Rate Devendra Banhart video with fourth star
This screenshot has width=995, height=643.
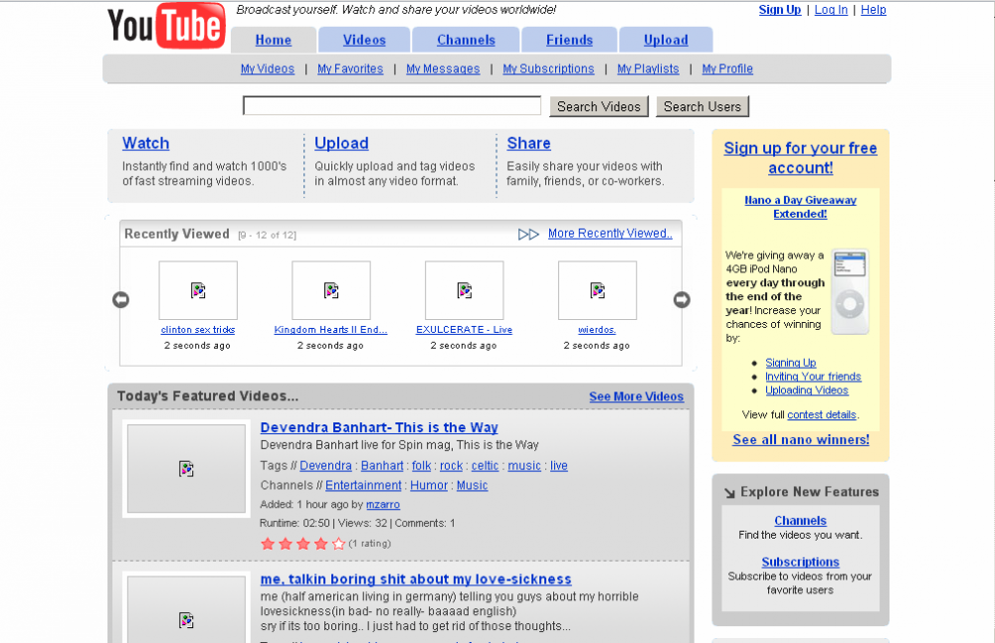click(321, 544)
